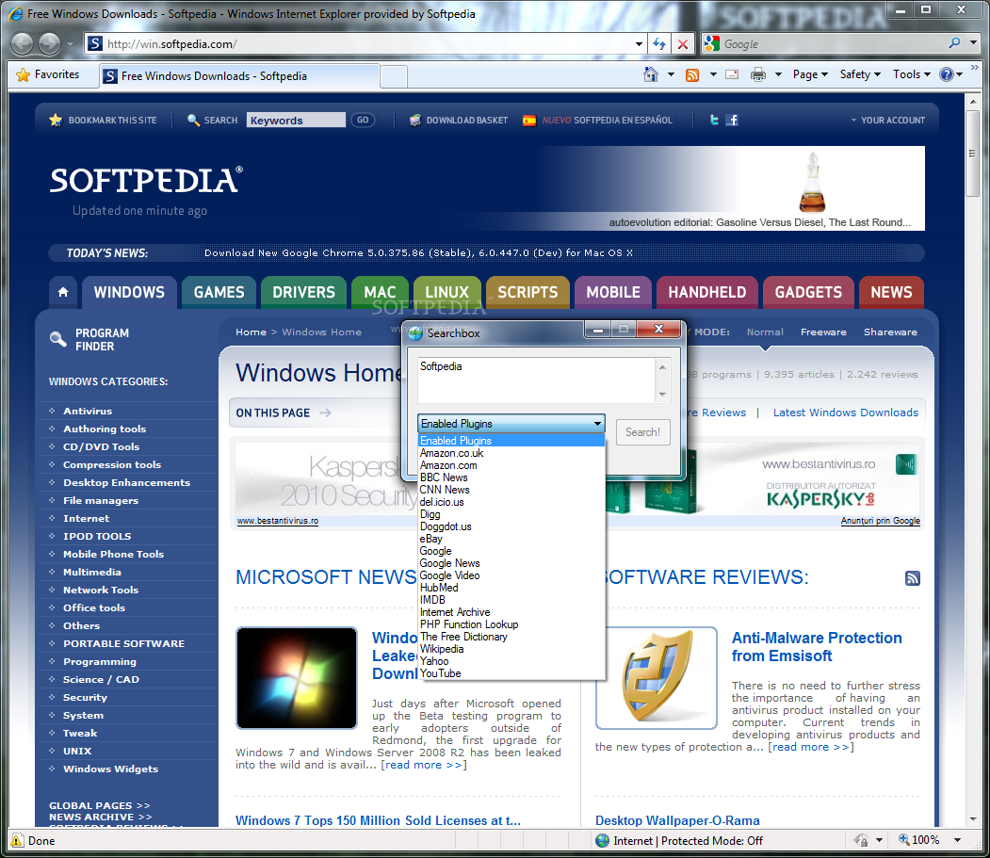990x858 pixels.
Task: Click the Download Basket icon
Action: 414,120
